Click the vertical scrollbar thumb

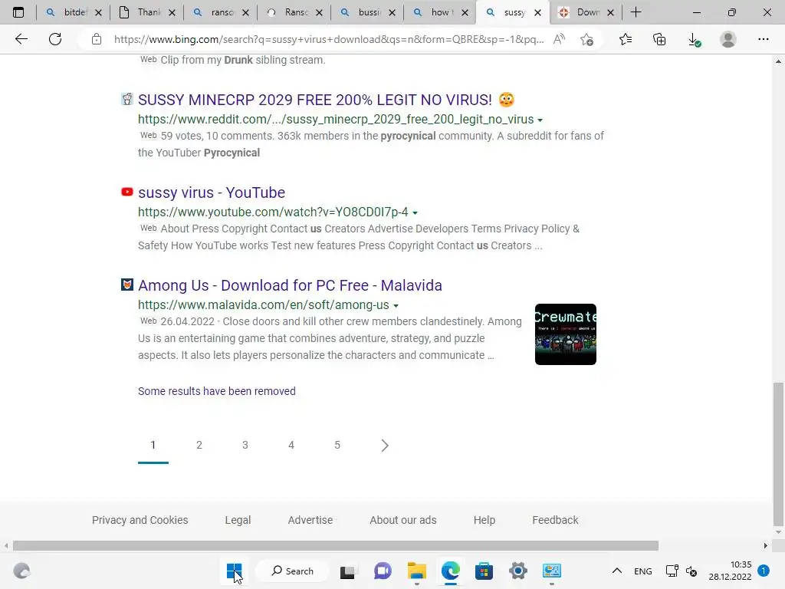click(x=778, y=454)
